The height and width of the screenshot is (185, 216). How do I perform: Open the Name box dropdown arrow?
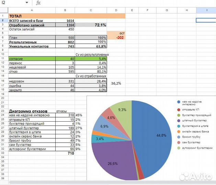click(x=27, y=3)
